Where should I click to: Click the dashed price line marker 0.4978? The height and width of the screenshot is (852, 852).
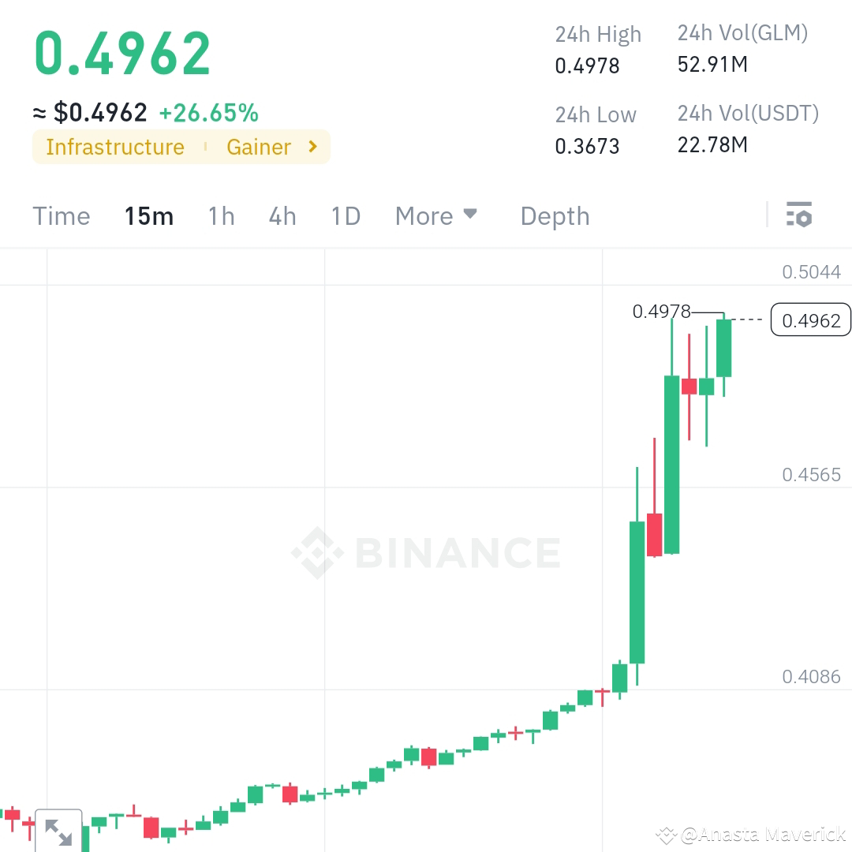[x=663, y=312]
